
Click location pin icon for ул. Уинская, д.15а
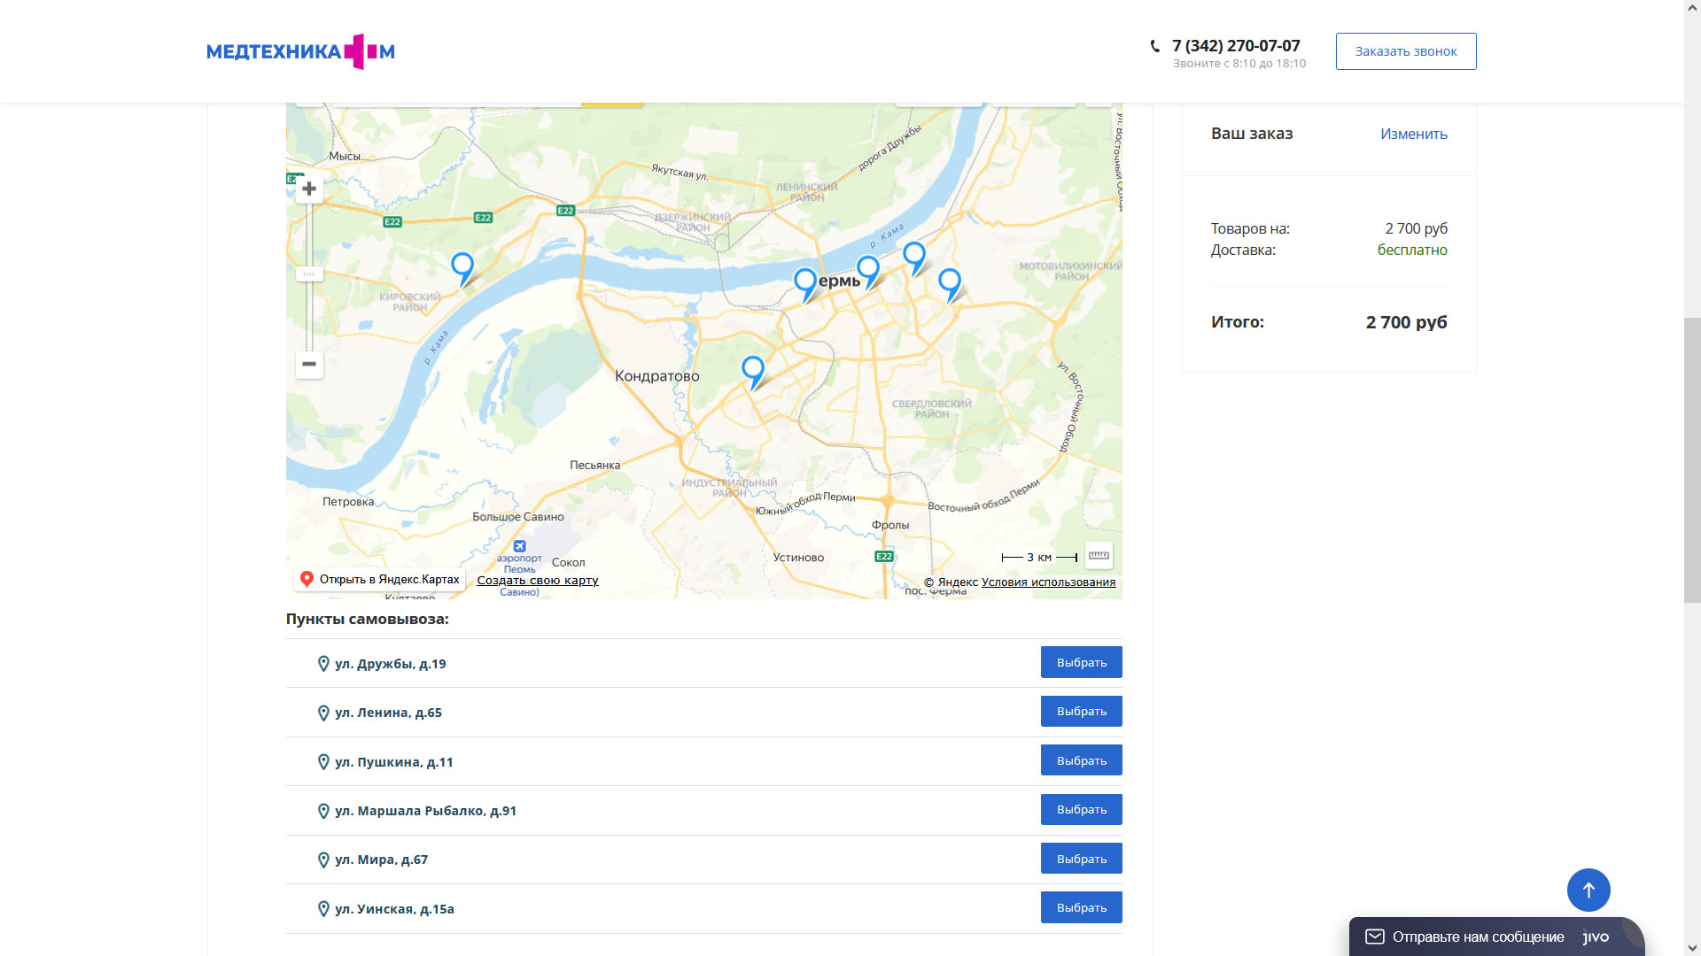[323, 909]
